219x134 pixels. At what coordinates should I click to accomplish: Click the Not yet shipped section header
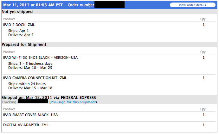(x=17, y=12)
